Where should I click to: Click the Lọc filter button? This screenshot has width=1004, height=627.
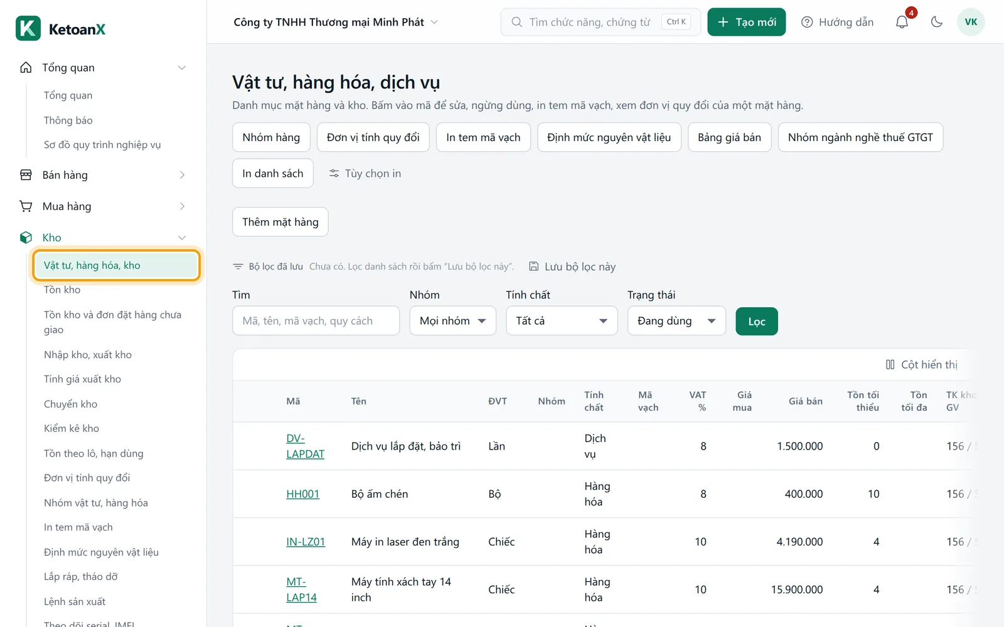tap(756, 322)
